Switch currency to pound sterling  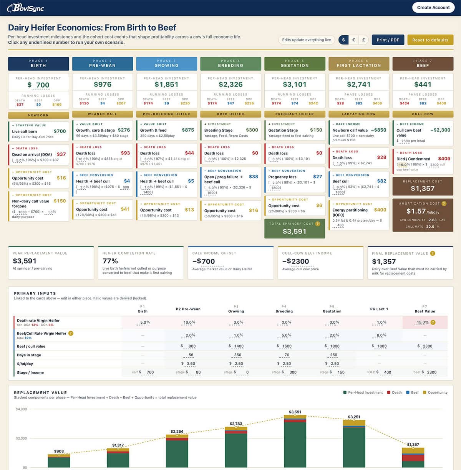pos(363,40)
